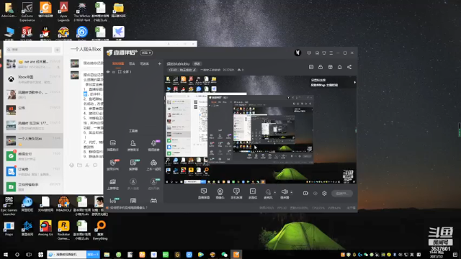Open the PK shield tool in the toolbox
The image size is (461, 259).
(x=112, y=165)
